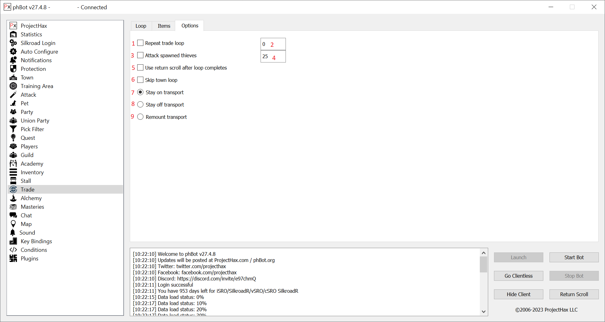Viewport: 605px width, 322px height.
Task: Open the Map pin icon
Action: (x=13, y=224)
